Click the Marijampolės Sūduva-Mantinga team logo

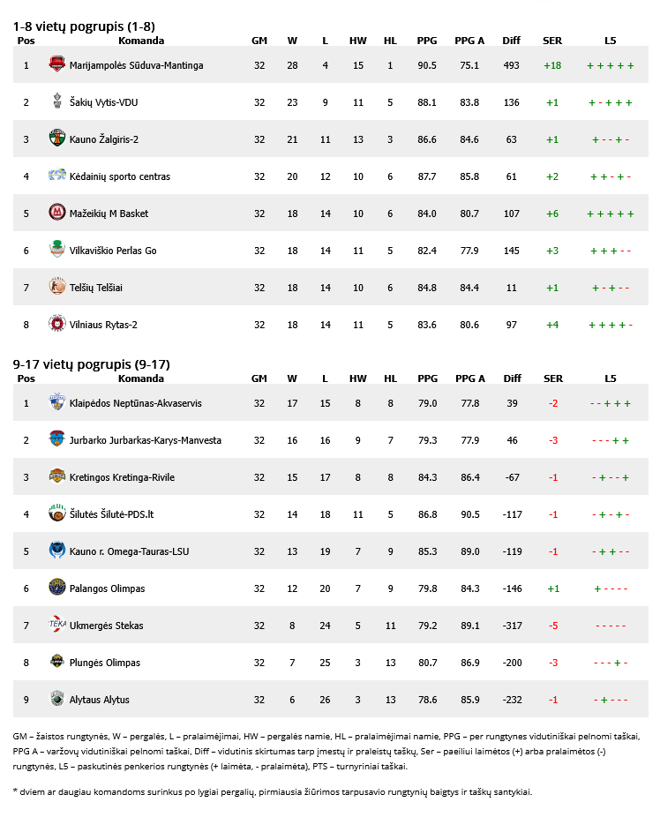(57, 65)
